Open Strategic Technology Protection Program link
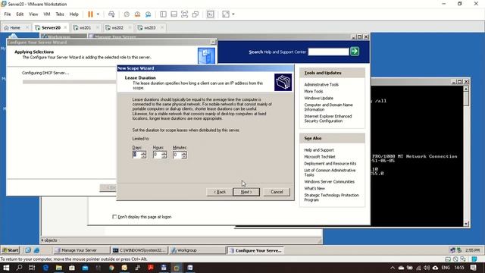This screenshot has width=485, height=273. click(x=331, y=197)
